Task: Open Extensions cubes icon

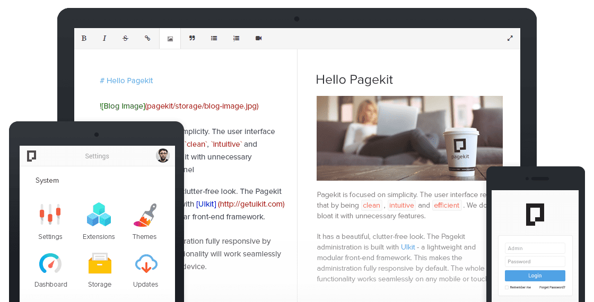Action: pyautogui.click(x=99, y=215)
